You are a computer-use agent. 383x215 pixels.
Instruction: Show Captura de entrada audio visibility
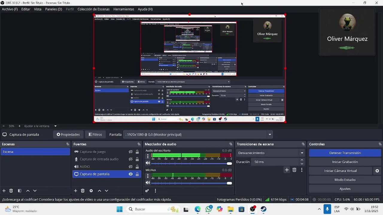click(131, 159)
